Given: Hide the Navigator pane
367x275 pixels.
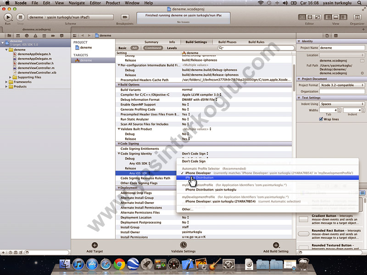Looking at the screenshot, I should [328, 17].
